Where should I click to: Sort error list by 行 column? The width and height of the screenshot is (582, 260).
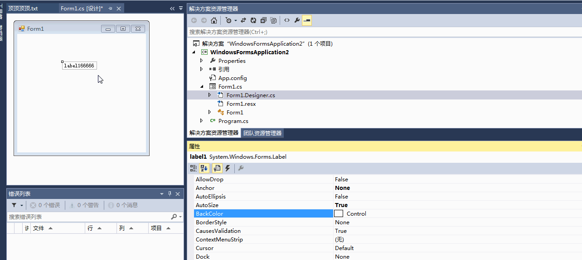click(x=101, y=228)
